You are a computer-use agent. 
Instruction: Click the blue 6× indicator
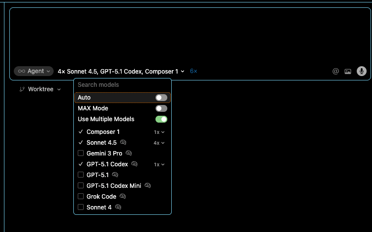coord(193,71)
